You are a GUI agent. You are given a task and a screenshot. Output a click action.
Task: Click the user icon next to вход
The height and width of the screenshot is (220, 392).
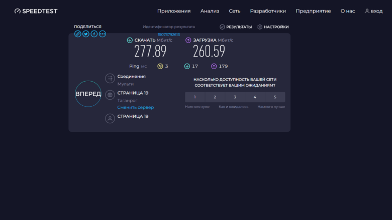coord(367,11)
